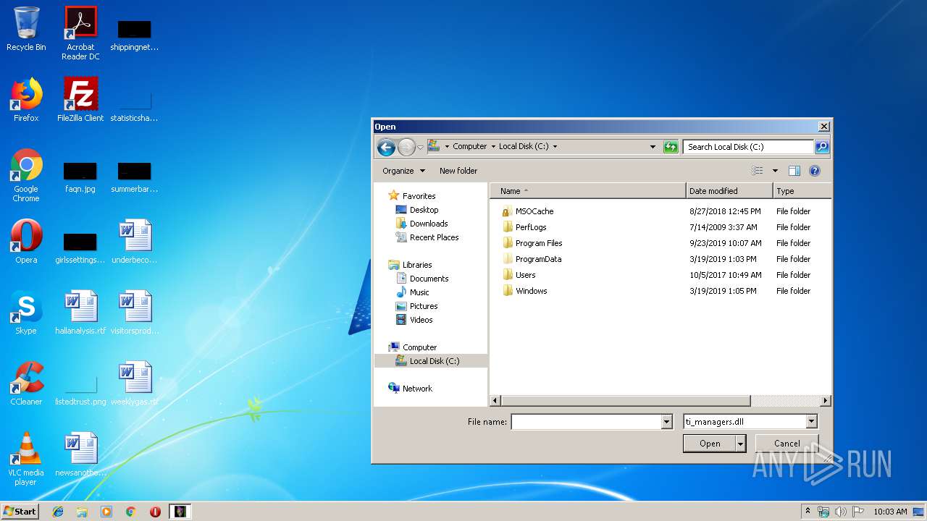The width and height of the screenshot is (927, 521).
Task: Click the volume speaker tray icon
Action: point(840,512)
